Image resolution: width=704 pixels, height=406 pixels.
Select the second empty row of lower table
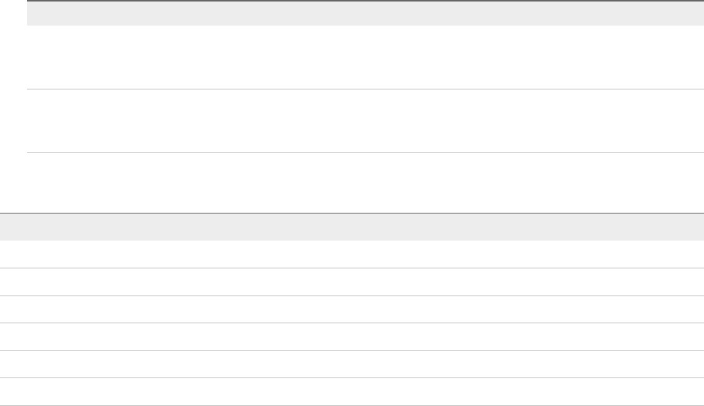(352, 282)
